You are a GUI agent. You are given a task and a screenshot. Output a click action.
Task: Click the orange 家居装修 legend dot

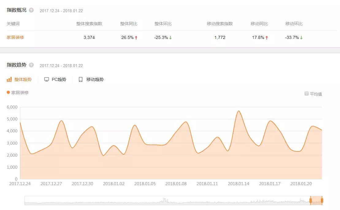tap(8, 92)
